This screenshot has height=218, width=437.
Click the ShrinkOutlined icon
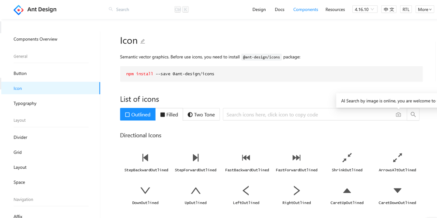pyautogui.click(x=347, y=158)
